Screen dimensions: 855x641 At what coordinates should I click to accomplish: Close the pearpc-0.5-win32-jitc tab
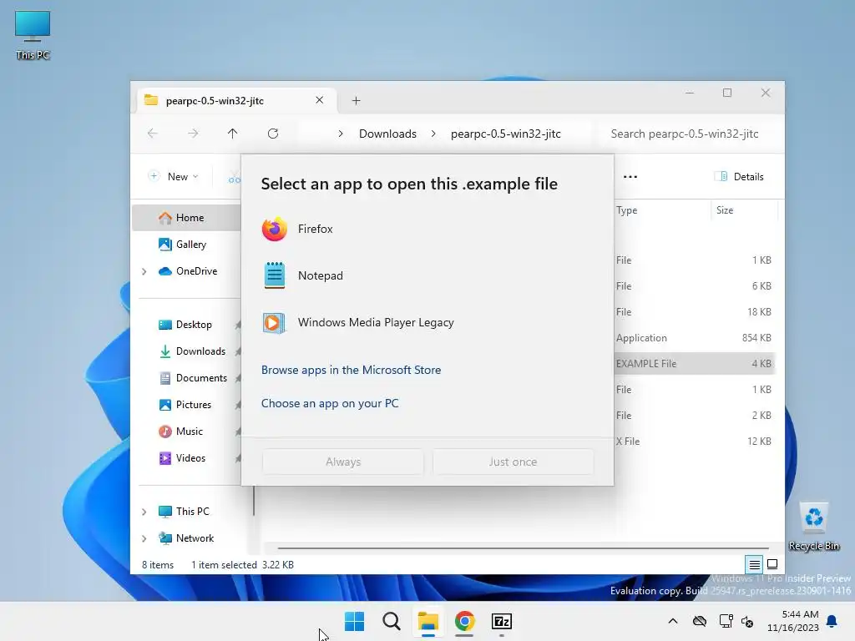click(320, 100)
